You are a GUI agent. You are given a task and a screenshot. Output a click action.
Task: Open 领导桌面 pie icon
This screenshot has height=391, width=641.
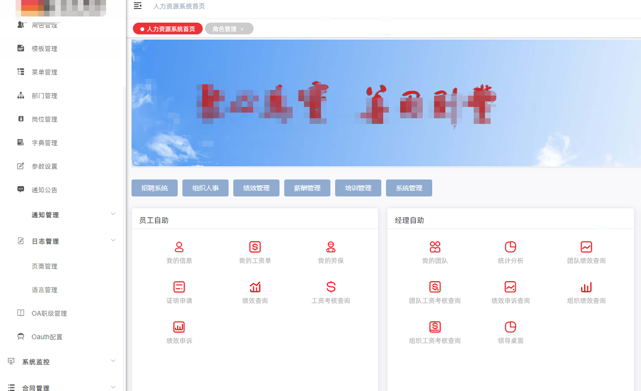pyautogui.click(x=510, y=327)
